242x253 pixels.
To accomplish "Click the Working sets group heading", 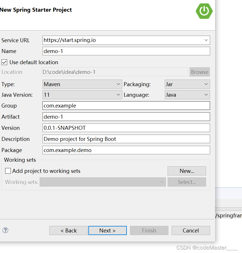I will (20, 160).
